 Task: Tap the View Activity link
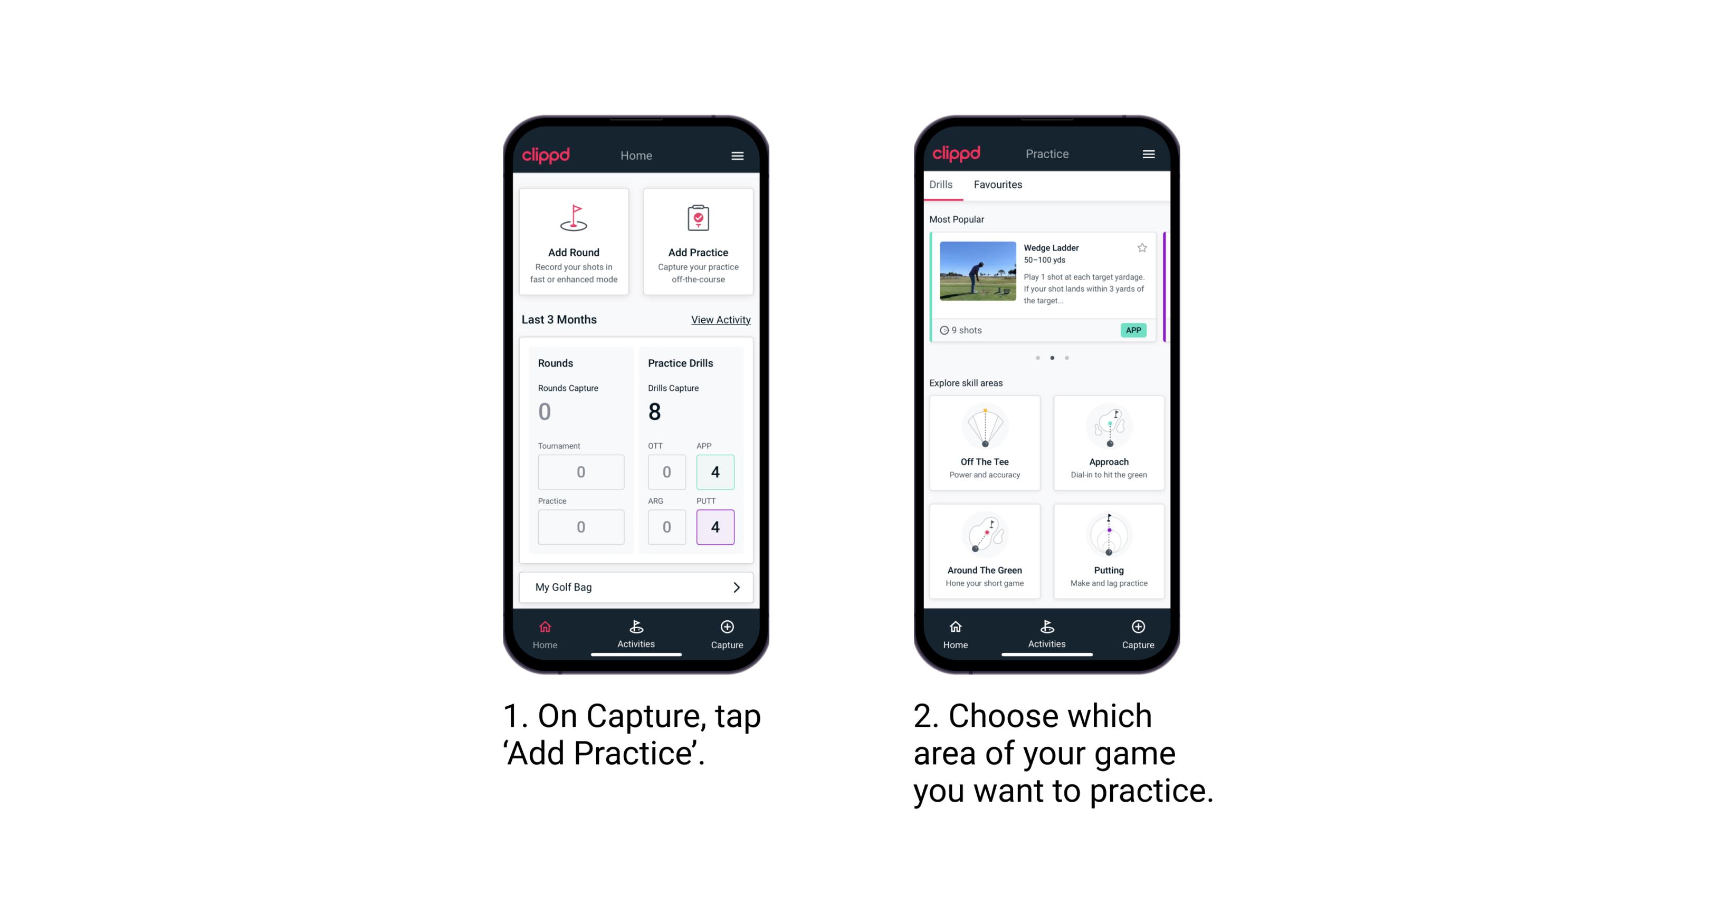click(719, 320)
